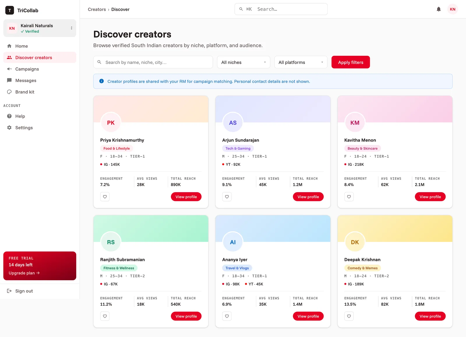This screenshot has width=466, height=337.
Task: Click the KM avatar on Kavitha's card
Action: [355, 123]
